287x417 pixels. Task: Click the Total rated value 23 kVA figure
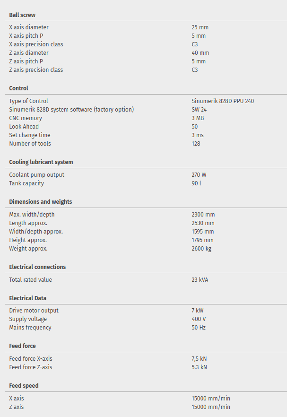click(200, 280)
